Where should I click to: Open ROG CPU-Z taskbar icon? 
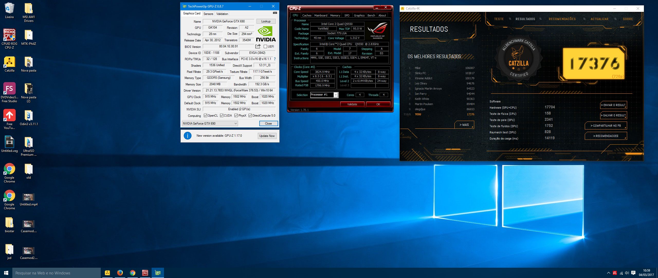[145, 273]
